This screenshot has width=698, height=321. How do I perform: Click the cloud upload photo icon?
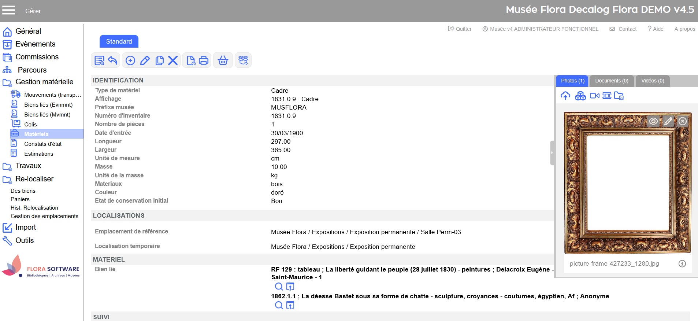[565, 96]
